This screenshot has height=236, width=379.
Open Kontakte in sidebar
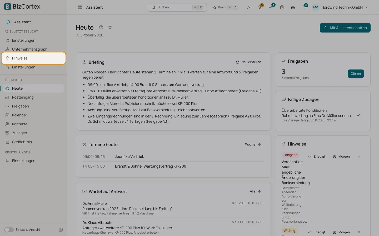pos(34,124)
